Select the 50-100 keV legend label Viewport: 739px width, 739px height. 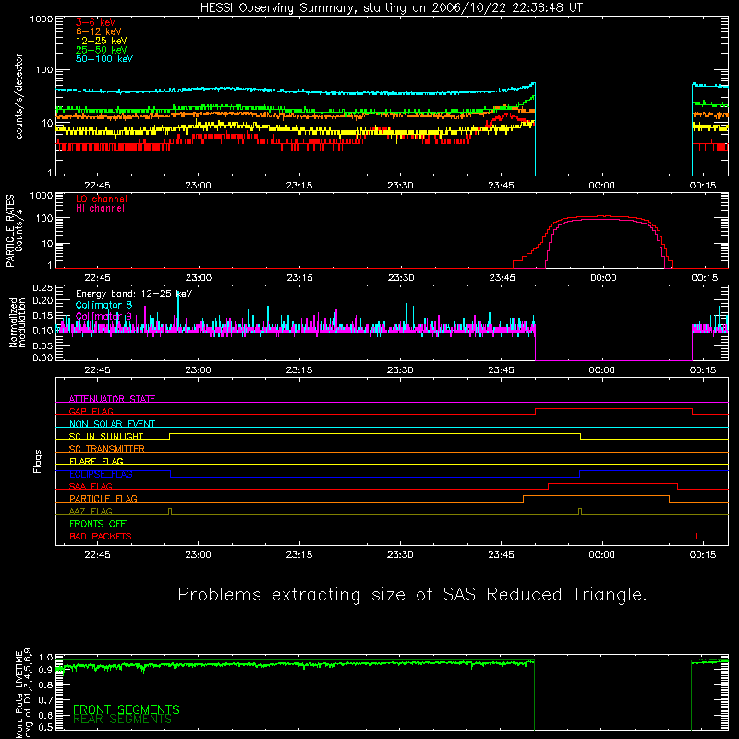(x=104, y=59)
